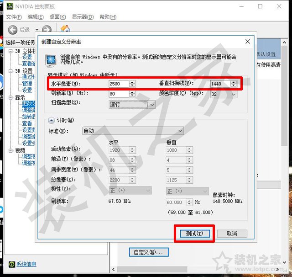Open the Home icon in toolbar

(x=65, y=29)
